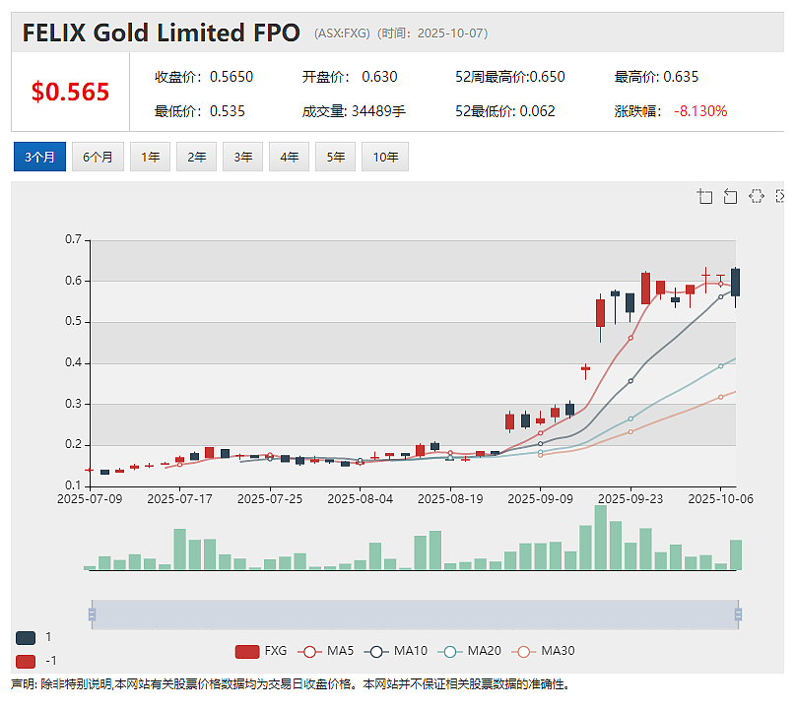This screenshot has width=795, height=710.
Task: Click the 0.5 y-axis label
Action: click(73, 321)
